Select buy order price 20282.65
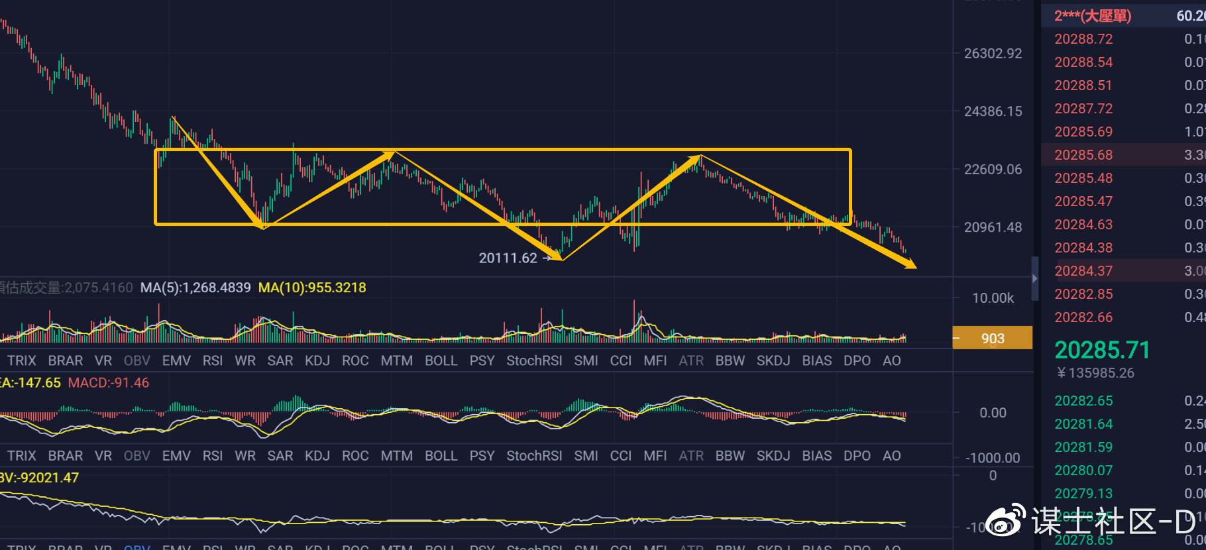The image size is (1206, 550). pyautogui.click(x=1083, y=401)
